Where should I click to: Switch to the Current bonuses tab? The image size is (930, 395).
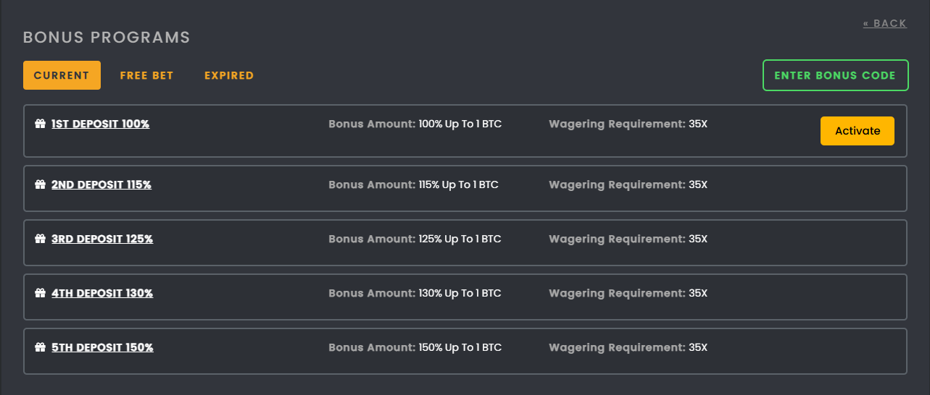pos(62,75)
